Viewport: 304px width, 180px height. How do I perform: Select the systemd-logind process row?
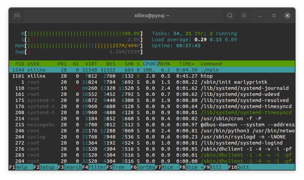click(152, 143)
